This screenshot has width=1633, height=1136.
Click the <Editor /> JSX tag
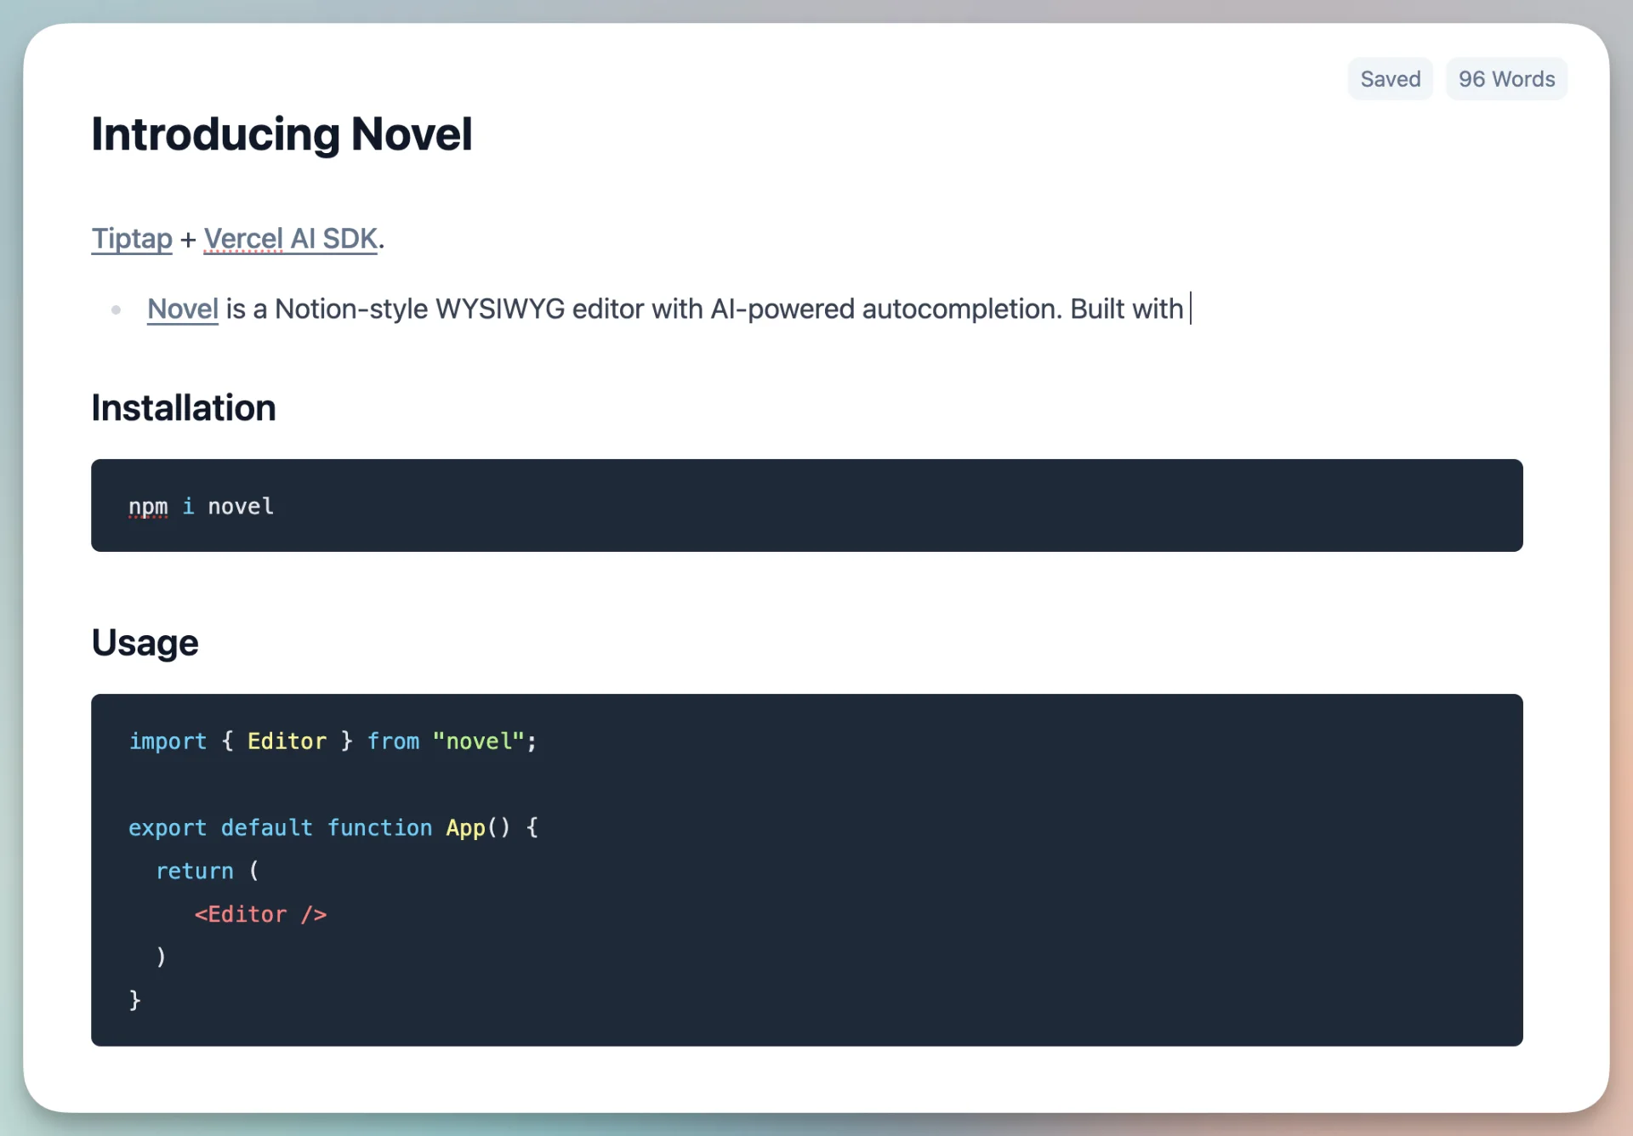pos(260,915)
